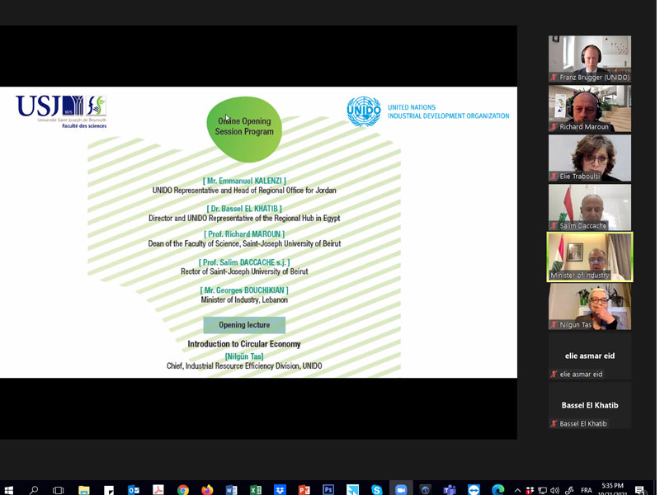
Task: Select Elie Traboulsi's video tile
Action: point(589,158)
